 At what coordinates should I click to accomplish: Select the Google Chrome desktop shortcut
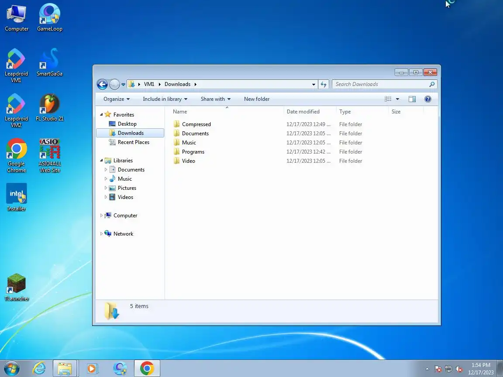coord(16,155)
